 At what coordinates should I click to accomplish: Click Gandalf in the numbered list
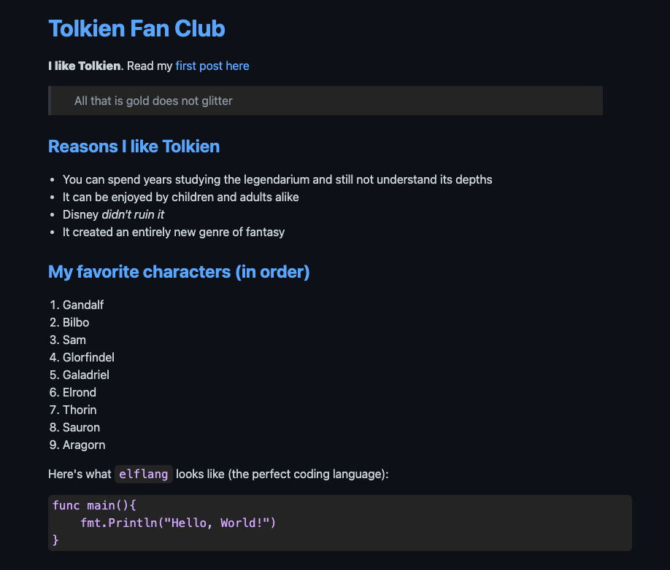coord(83,305)
